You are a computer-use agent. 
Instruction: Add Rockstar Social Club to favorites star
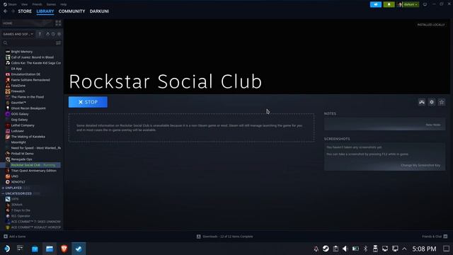[x=442, y=102]
